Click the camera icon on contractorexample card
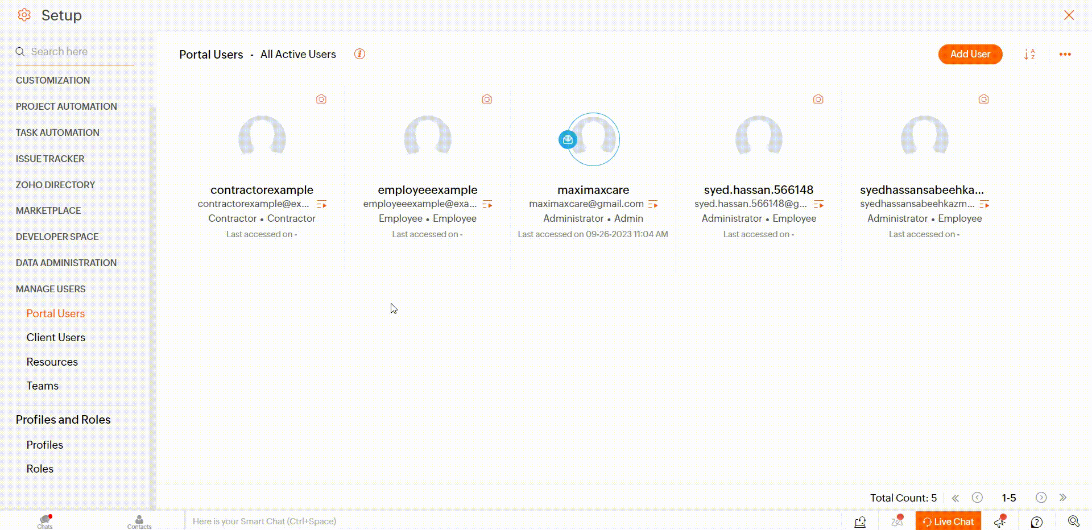Viewport: 1092px width, 530px height. click(x=321, y=99)
